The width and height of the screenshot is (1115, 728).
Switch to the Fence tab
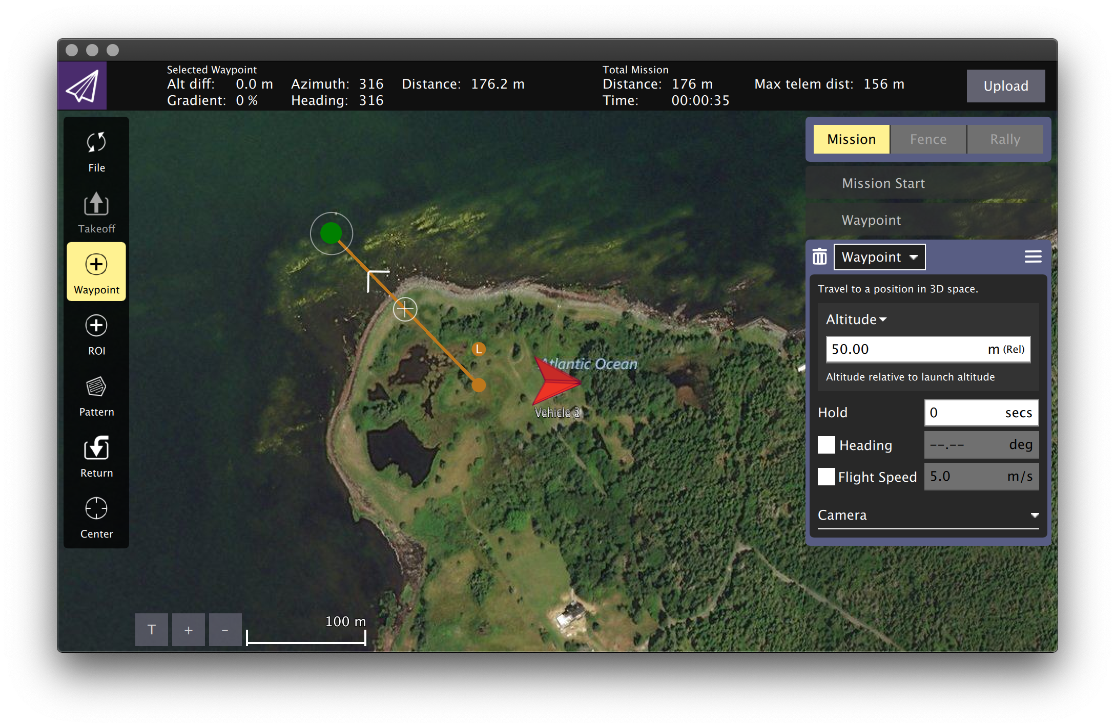point(927,139)
